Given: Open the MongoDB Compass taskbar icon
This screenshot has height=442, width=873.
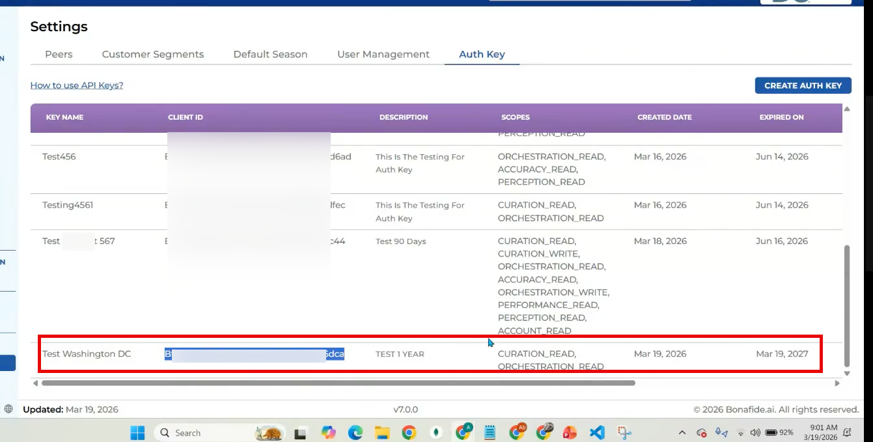Looking at the screenshot, I should tap(436, 433).
